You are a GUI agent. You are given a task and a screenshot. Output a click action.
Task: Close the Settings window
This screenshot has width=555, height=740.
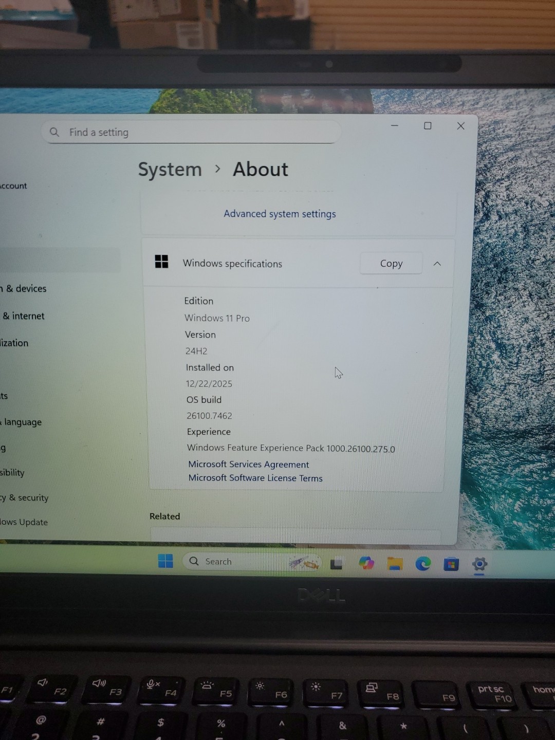click(461, 126)
